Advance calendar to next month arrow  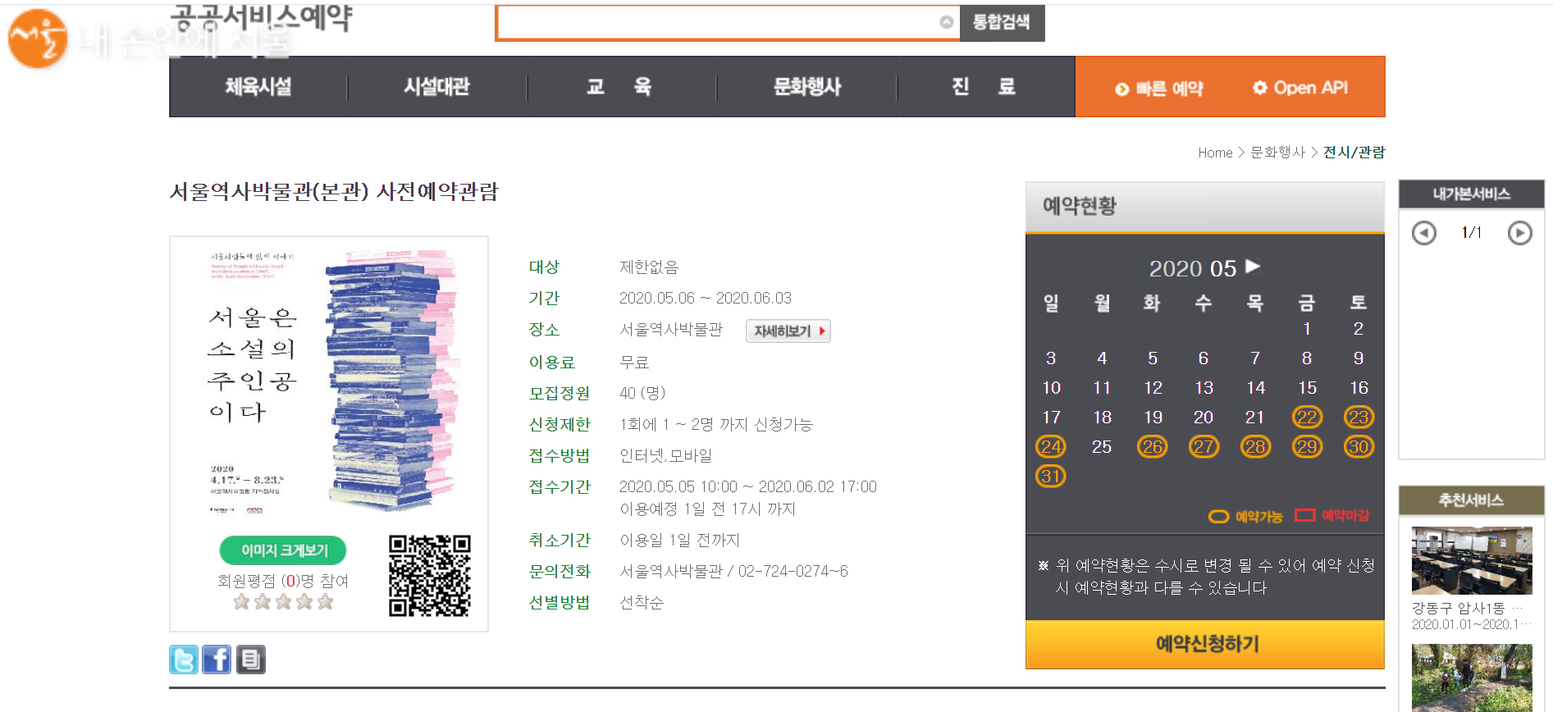click(1253, 267)
